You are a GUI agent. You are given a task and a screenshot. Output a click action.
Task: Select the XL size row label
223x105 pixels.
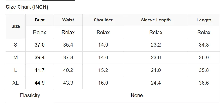coord(15,83)
